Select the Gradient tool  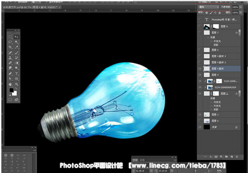point(16,63)
